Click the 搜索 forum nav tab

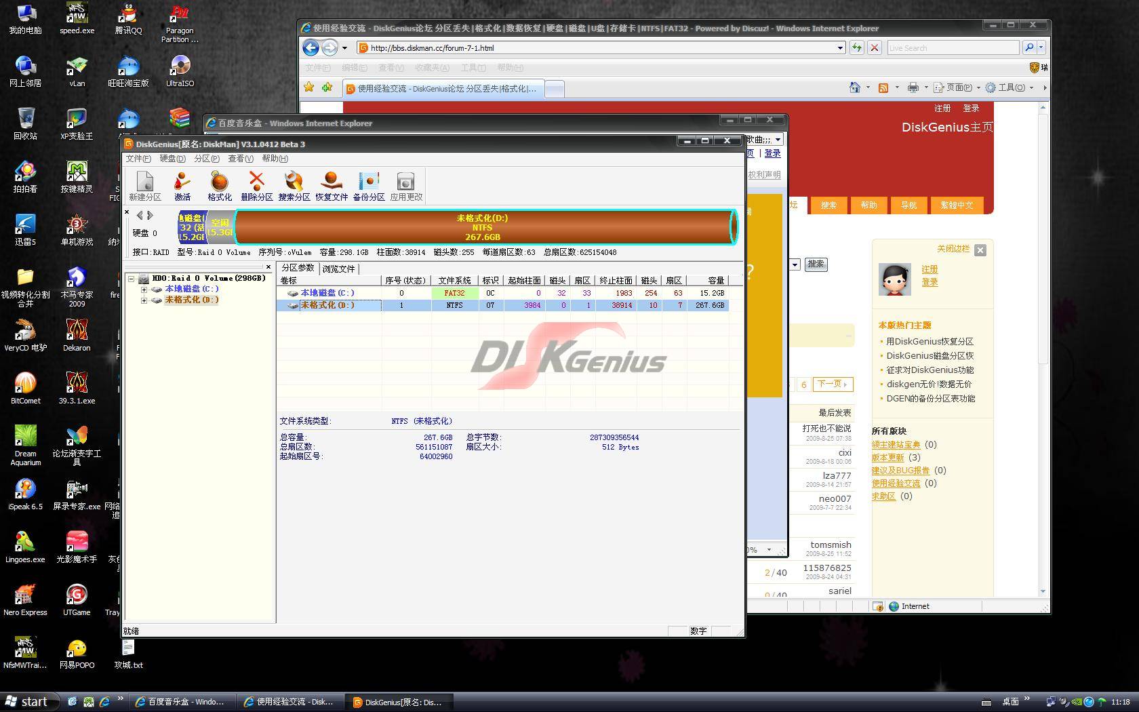pos(828,205)
